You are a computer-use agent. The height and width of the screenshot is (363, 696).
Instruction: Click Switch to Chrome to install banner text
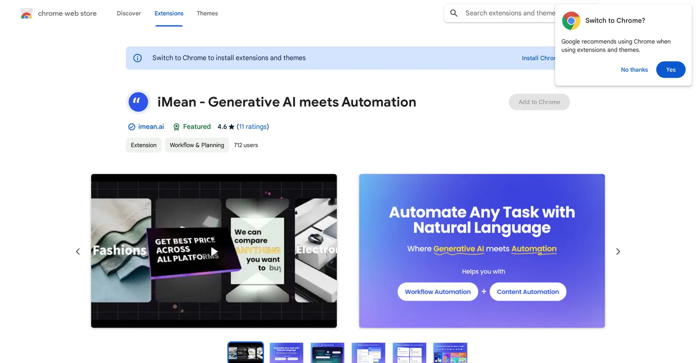(229, 58)
